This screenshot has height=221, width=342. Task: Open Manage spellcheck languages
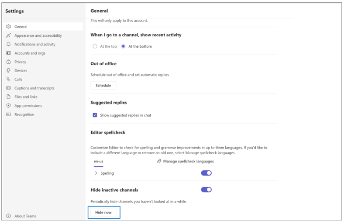point(185,162)
